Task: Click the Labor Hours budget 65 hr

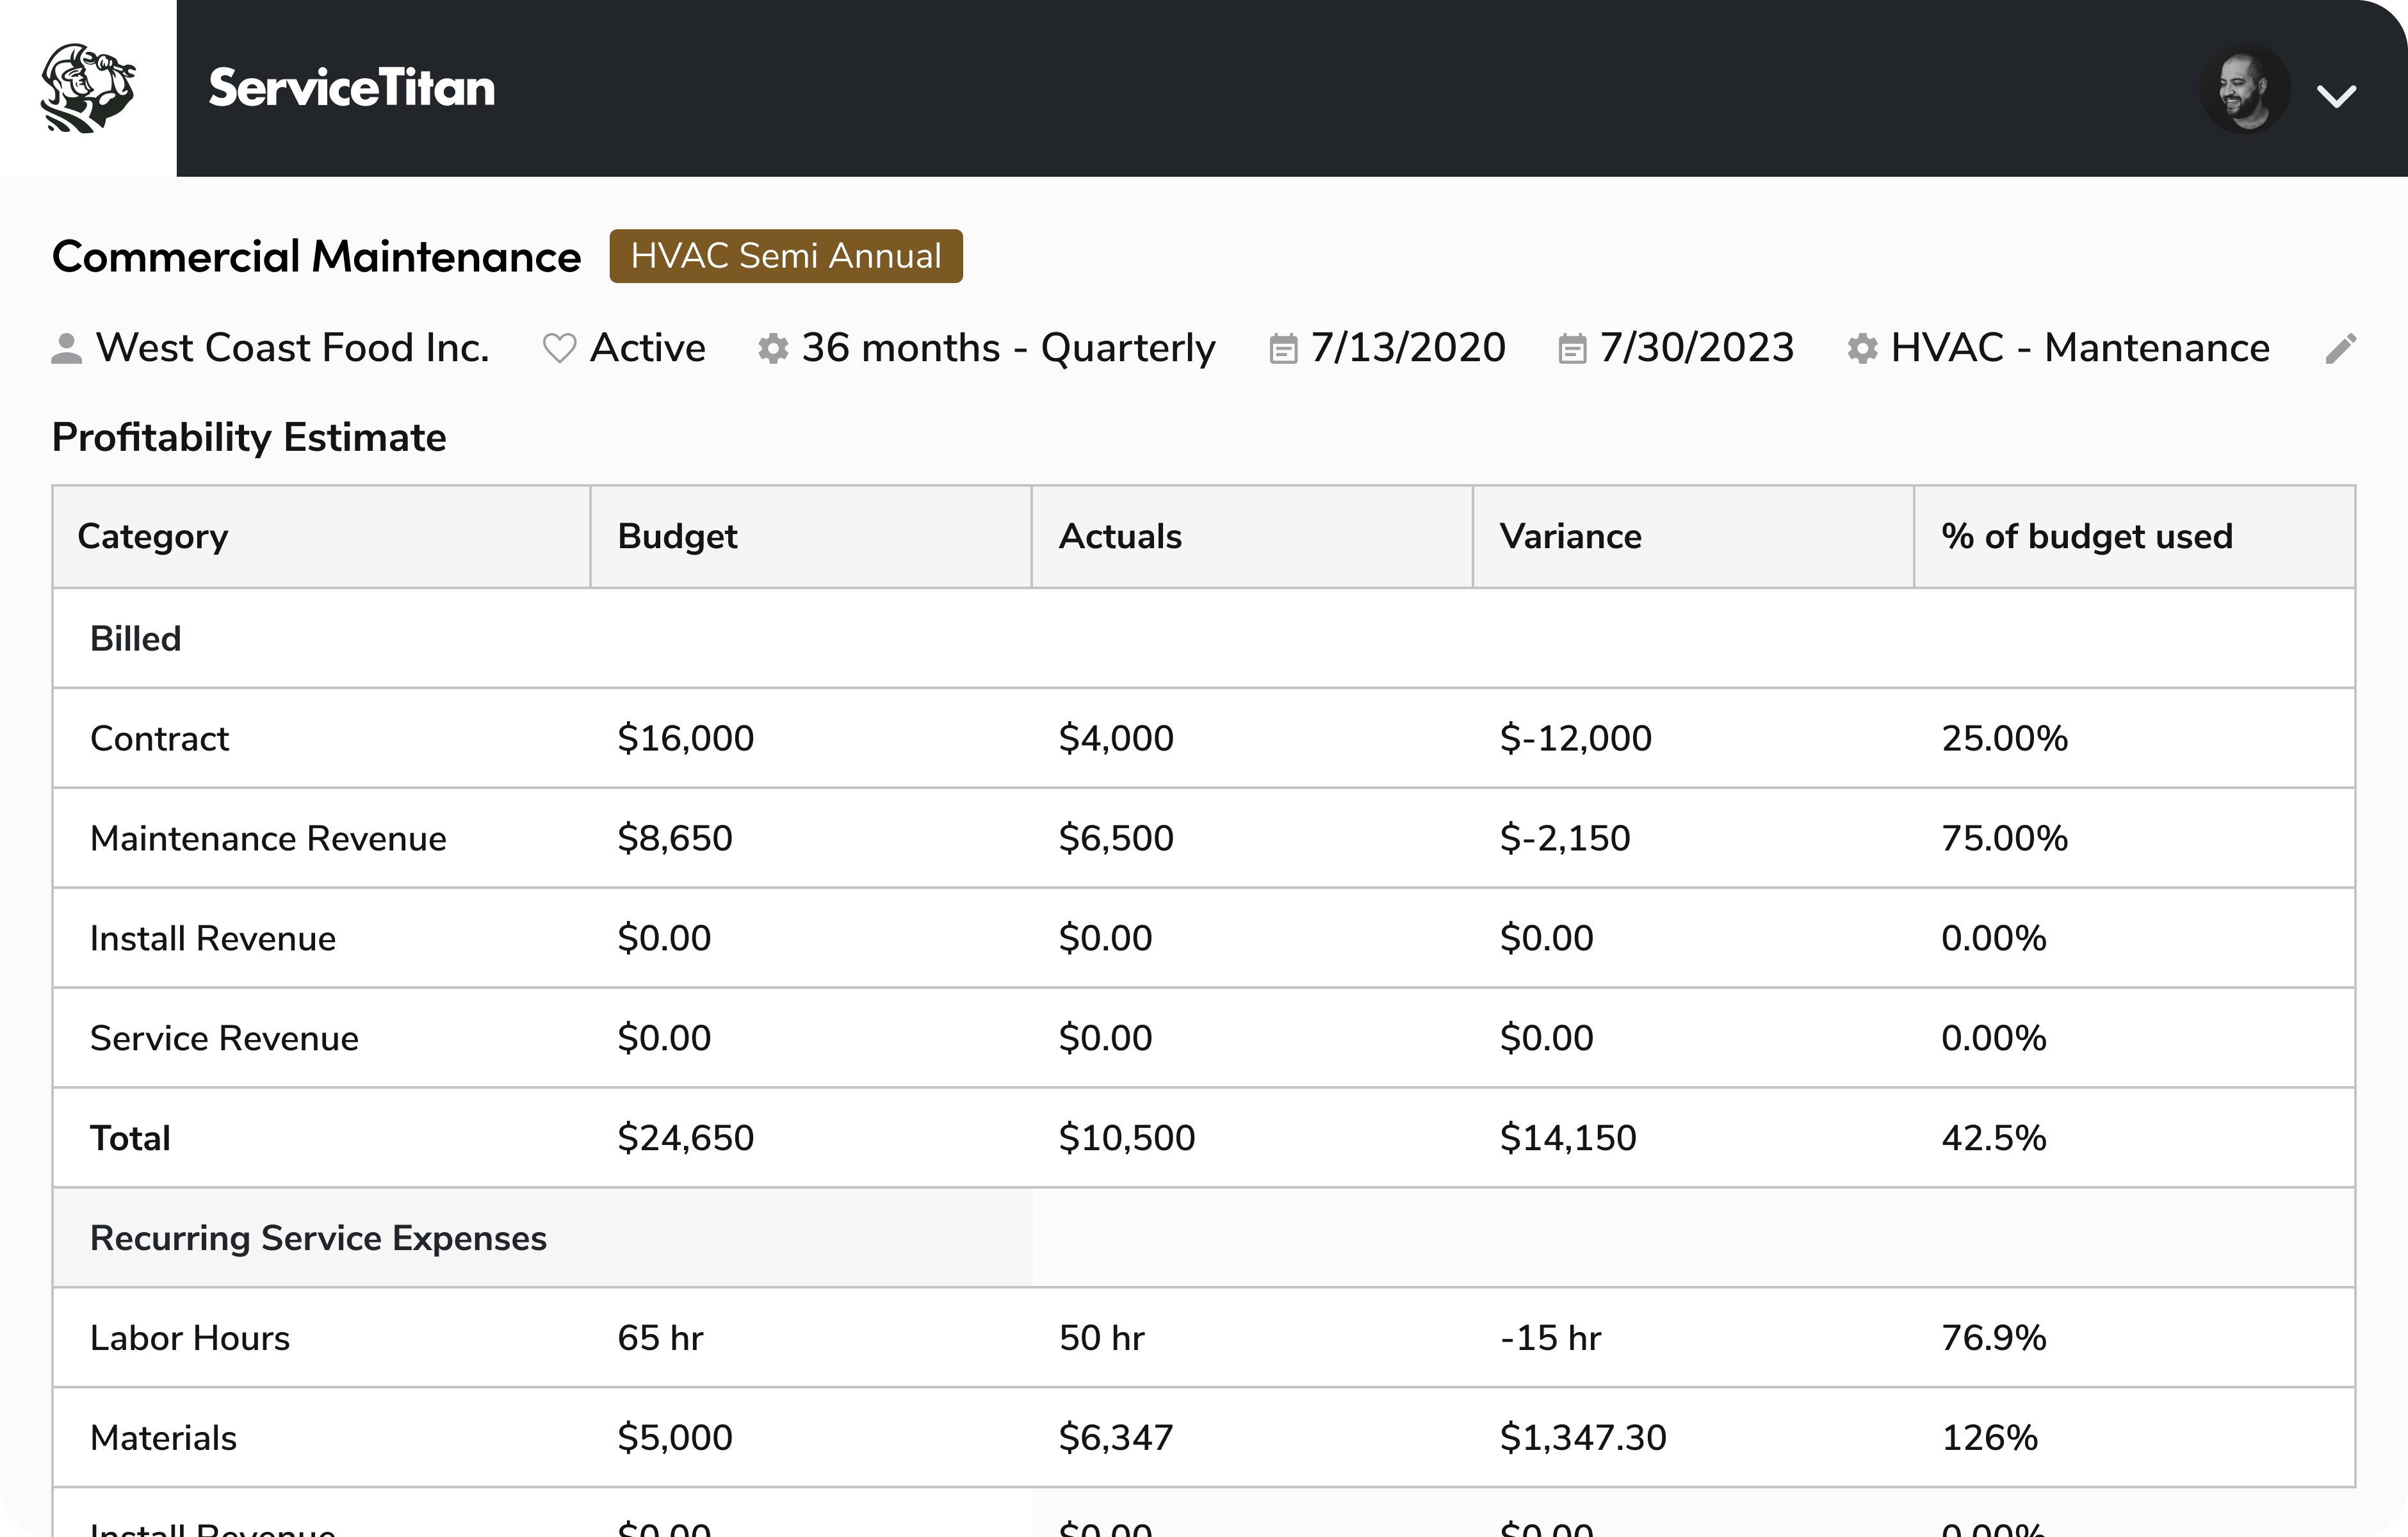Action: pyautogui.click(x=660, y=1338)
